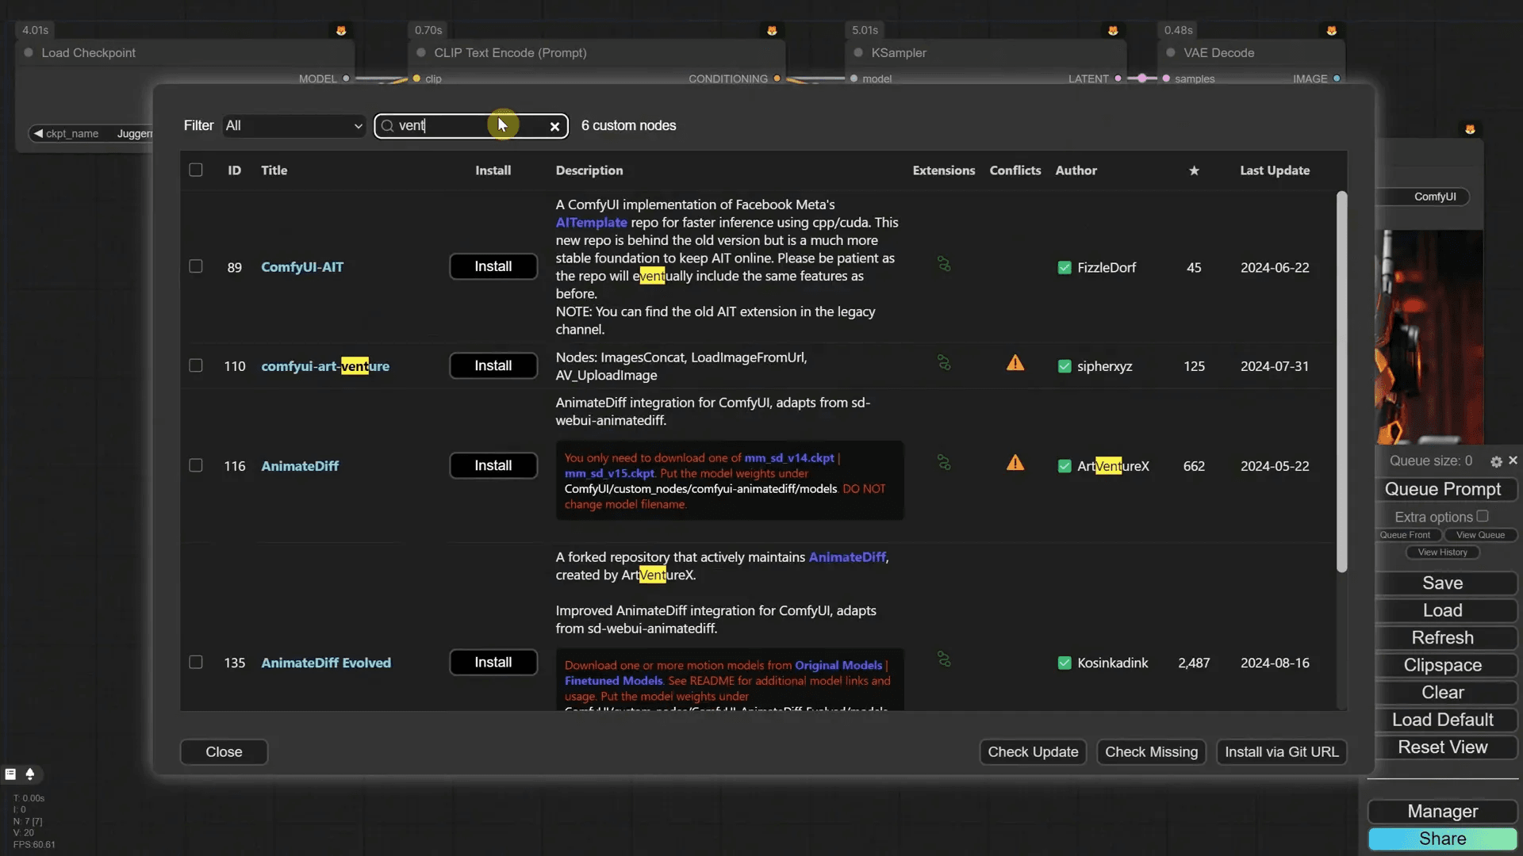Click the left arrow on ckpt_name widget
This screenshot has height=856, width=1523.
point(38,133)
